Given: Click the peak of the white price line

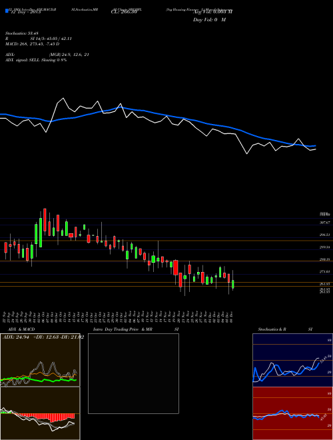Looking at the screenshot, I should click(63, 98).
